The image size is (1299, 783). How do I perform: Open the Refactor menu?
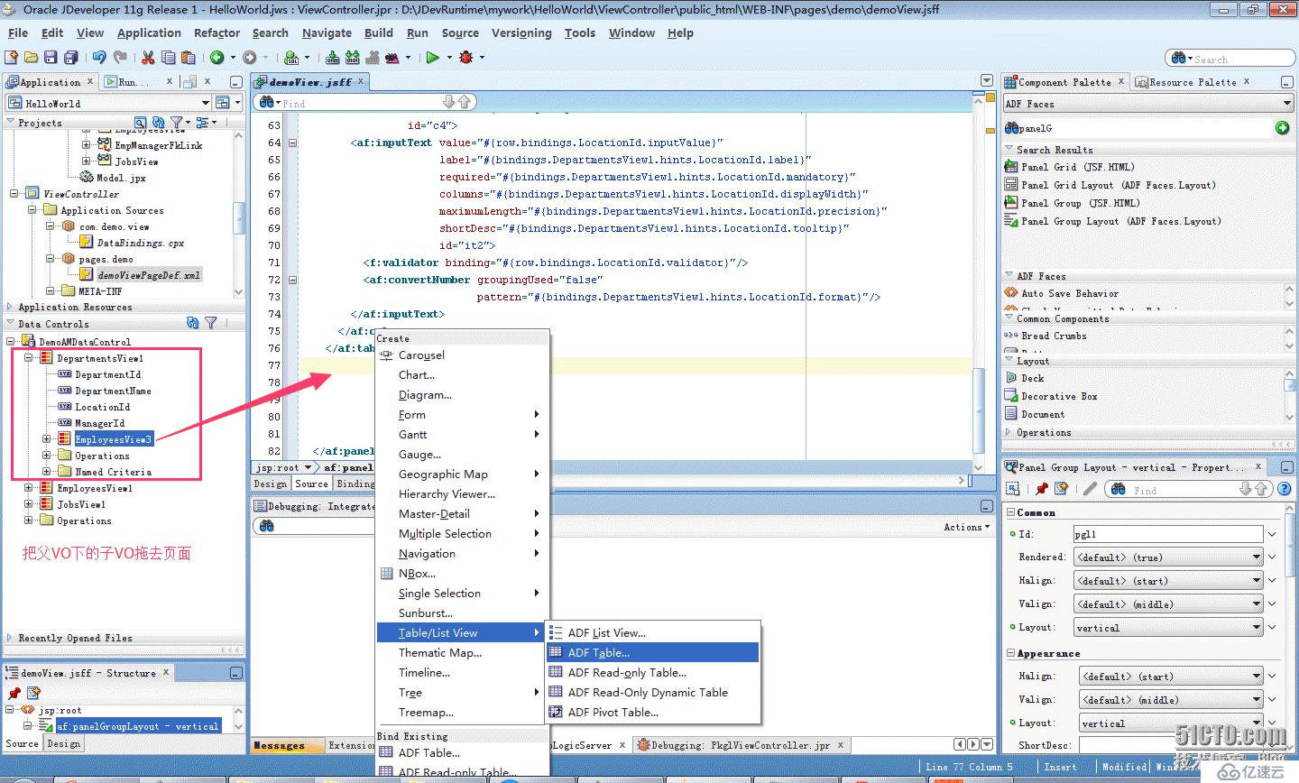(x=216, y=33)
